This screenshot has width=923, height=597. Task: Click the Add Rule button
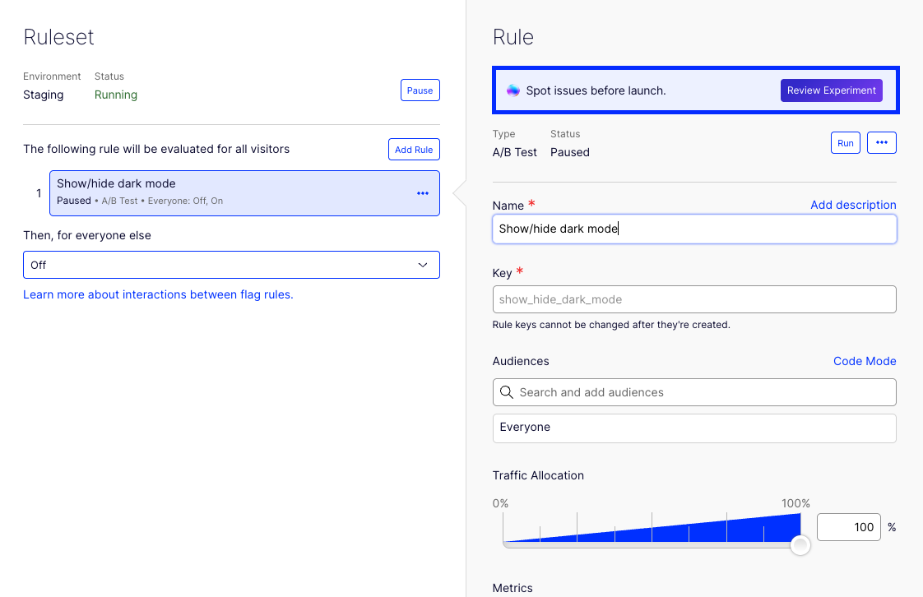coord(413,149)
